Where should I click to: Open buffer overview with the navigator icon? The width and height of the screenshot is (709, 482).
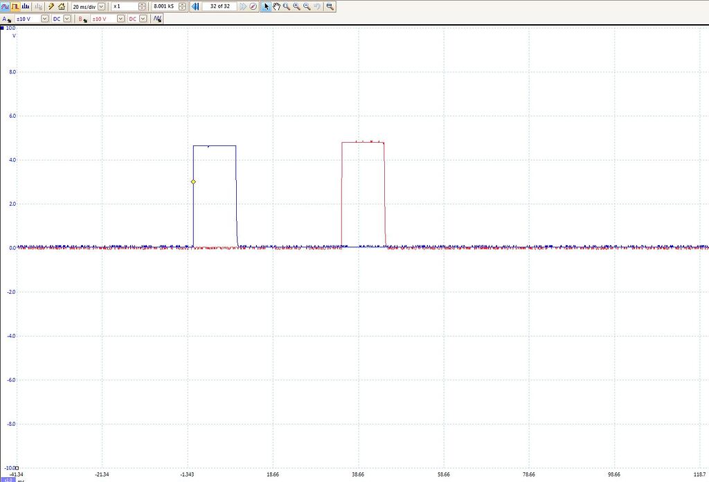(x=252, y=6)
